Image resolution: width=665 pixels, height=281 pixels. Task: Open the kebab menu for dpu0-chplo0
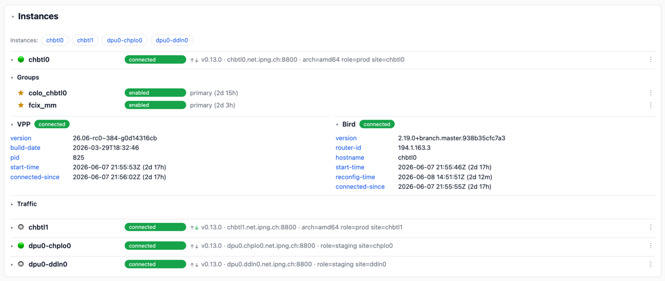click(651, 245)
